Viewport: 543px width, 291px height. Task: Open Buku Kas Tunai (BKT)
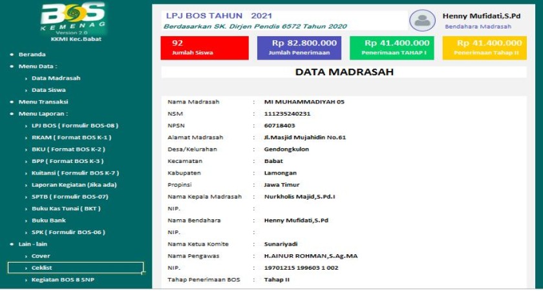pos(66,208)
